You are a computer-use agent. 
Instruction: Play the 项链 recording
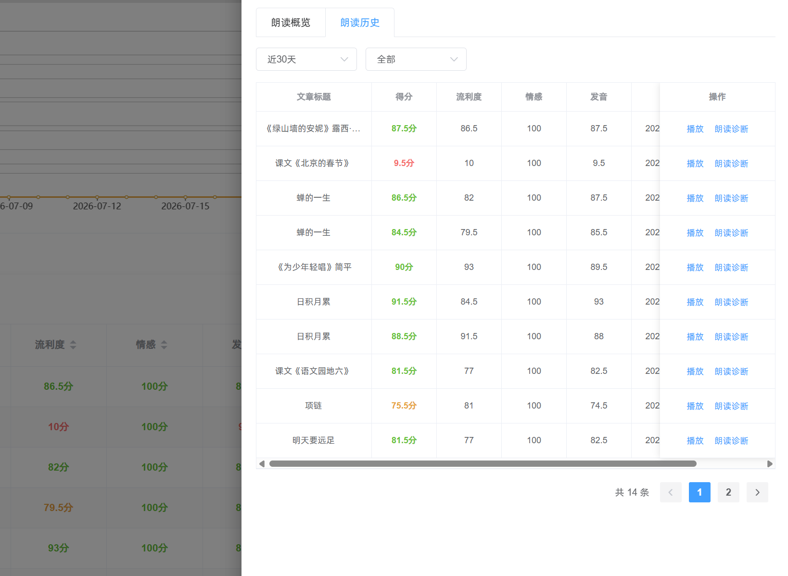pyautogui.click(x=695, y=406)
